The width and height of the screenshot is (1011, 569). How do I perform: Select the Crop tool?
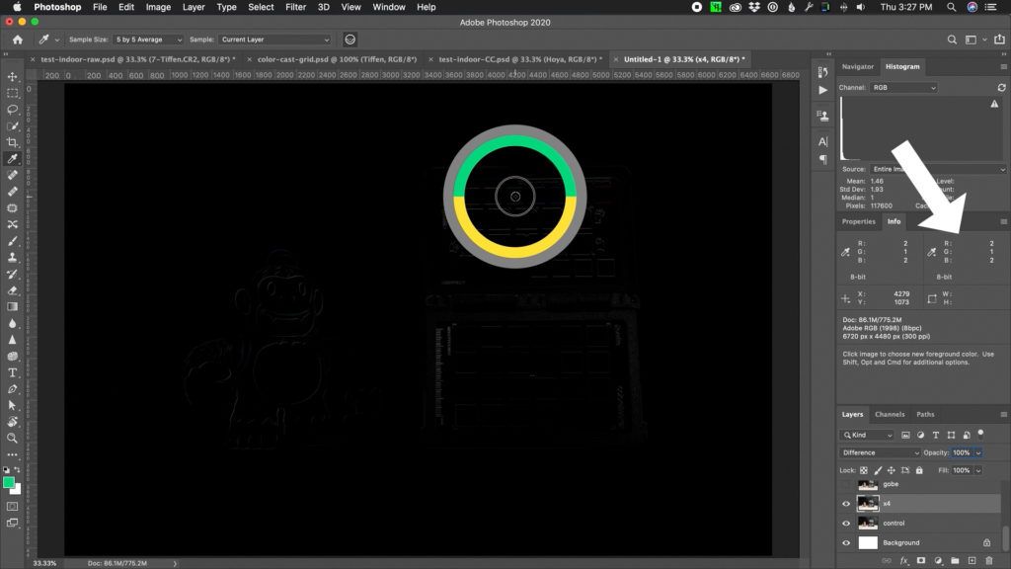(12, 141)
